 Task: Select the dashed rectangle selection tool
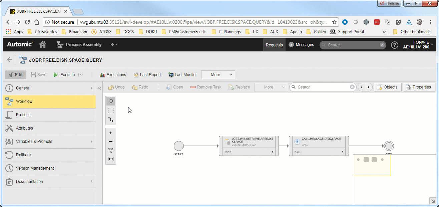pos(111,111)
